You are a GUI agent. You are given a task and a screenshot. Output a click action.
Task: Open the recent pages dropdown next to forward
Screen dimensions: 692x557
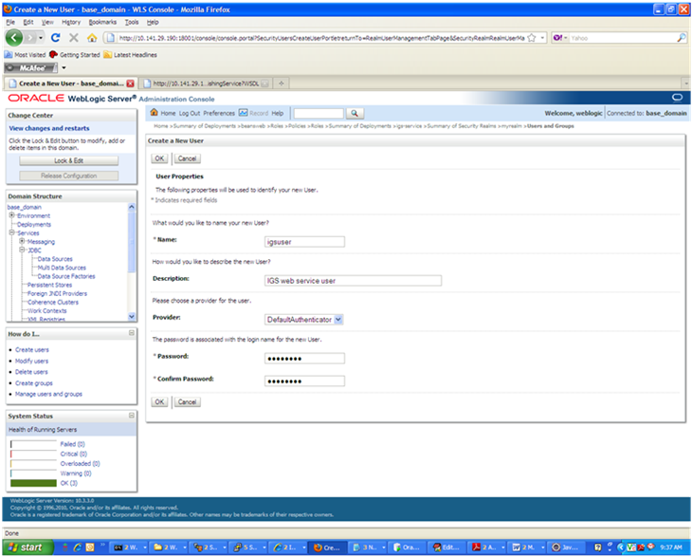point(41,38)
